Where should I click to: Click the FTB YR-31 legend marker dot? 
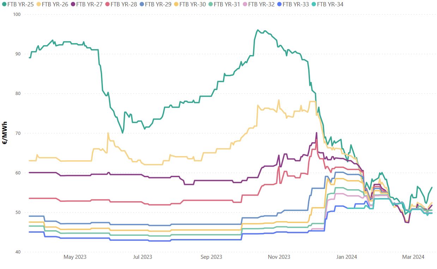210,4
